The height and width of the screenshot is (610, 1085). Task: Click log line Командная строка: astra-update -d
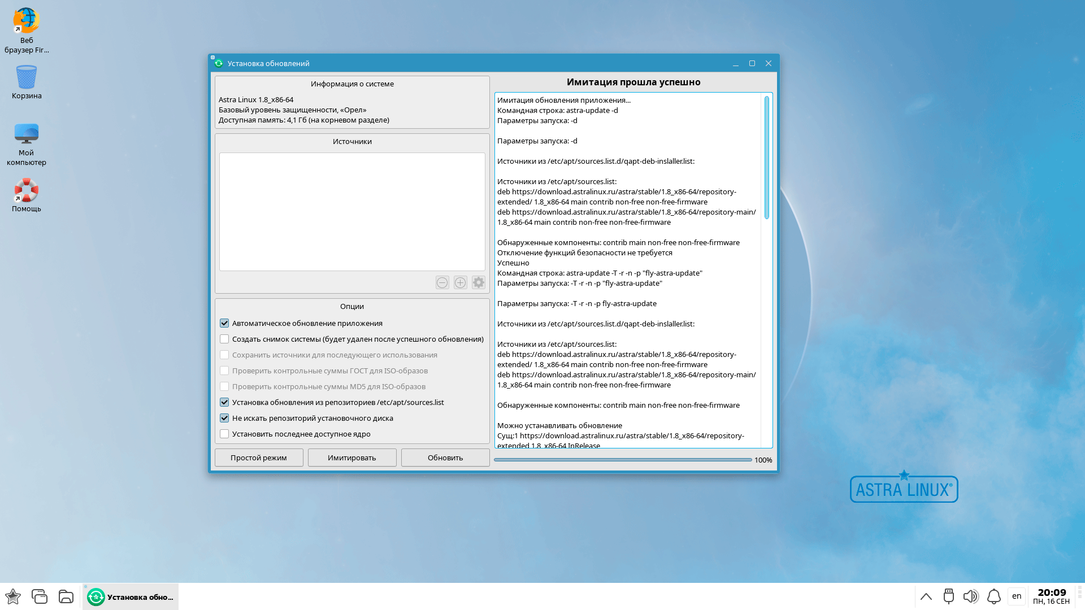click(x=558, y=110)
